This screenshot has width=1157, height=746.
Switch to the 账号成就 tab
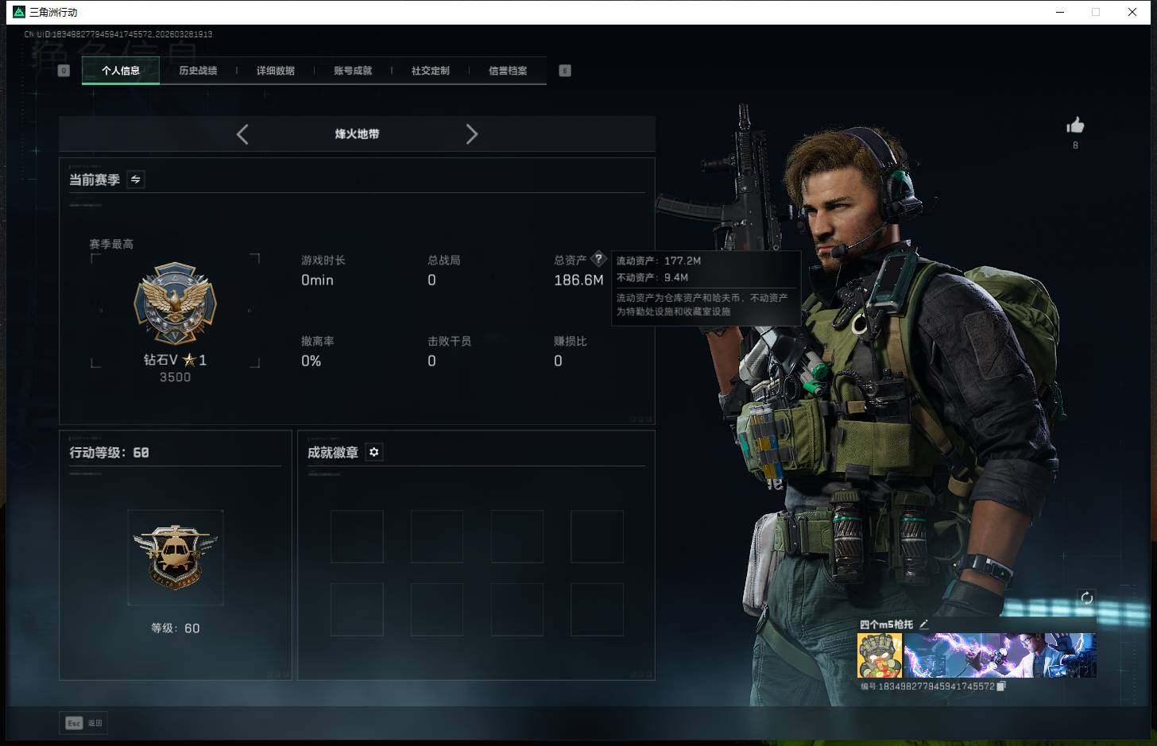point(353,71)
